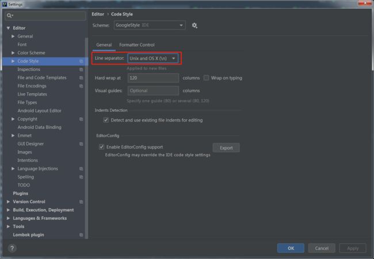Expand the Emmet node arrow

[13, 135]
